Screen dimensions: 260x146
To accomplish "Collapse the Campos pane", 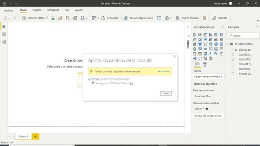I will point(257,27).
